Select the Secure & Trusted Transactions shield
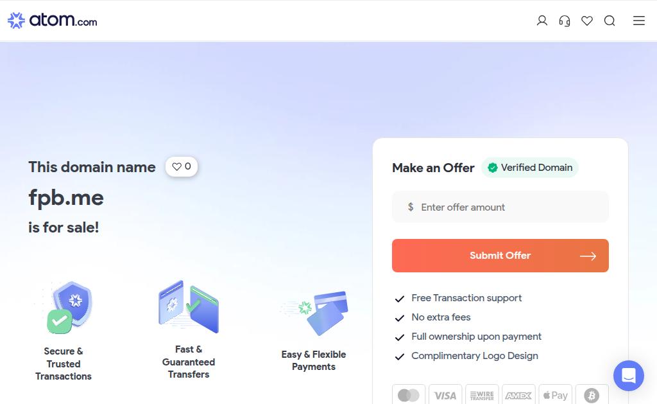The image size is (657, 404). click(68, 308)
